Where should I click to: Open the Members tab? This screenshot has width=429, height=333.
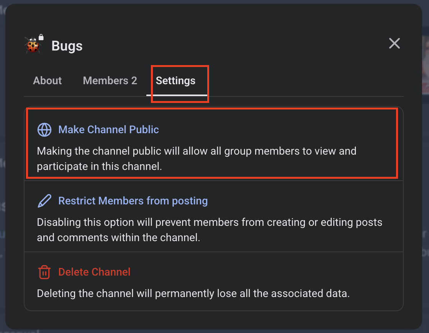tap(110, 81)
